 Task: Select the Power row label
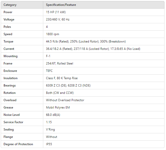point(8,12)
